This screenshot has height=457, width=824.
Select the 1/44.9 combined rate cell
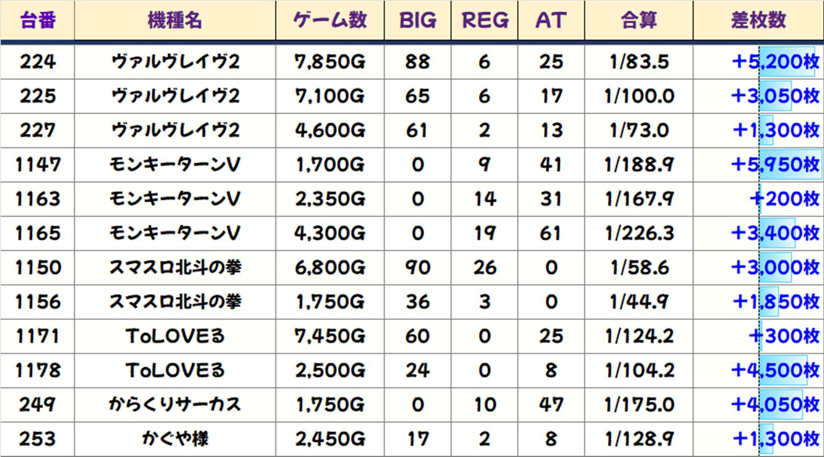click(639, 302)
